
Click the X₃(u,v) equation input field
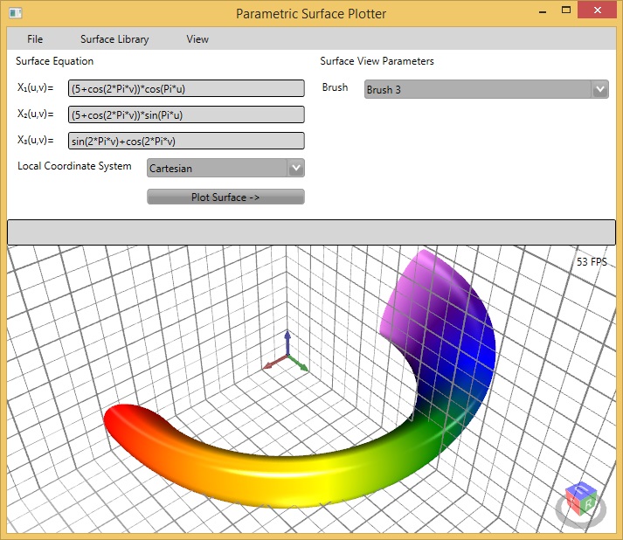[x=186, y=141]
